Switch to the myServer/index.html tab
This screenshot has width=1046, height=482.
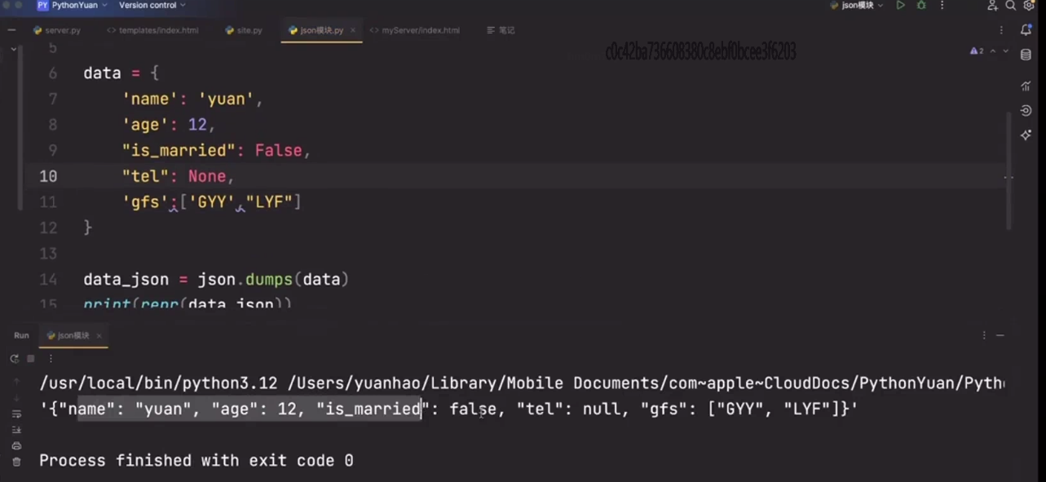click(x=415, y=30)
